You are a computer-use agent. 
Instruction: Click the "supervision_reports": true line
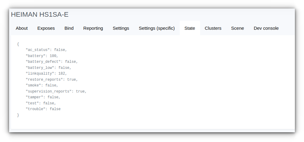(56, 91)
